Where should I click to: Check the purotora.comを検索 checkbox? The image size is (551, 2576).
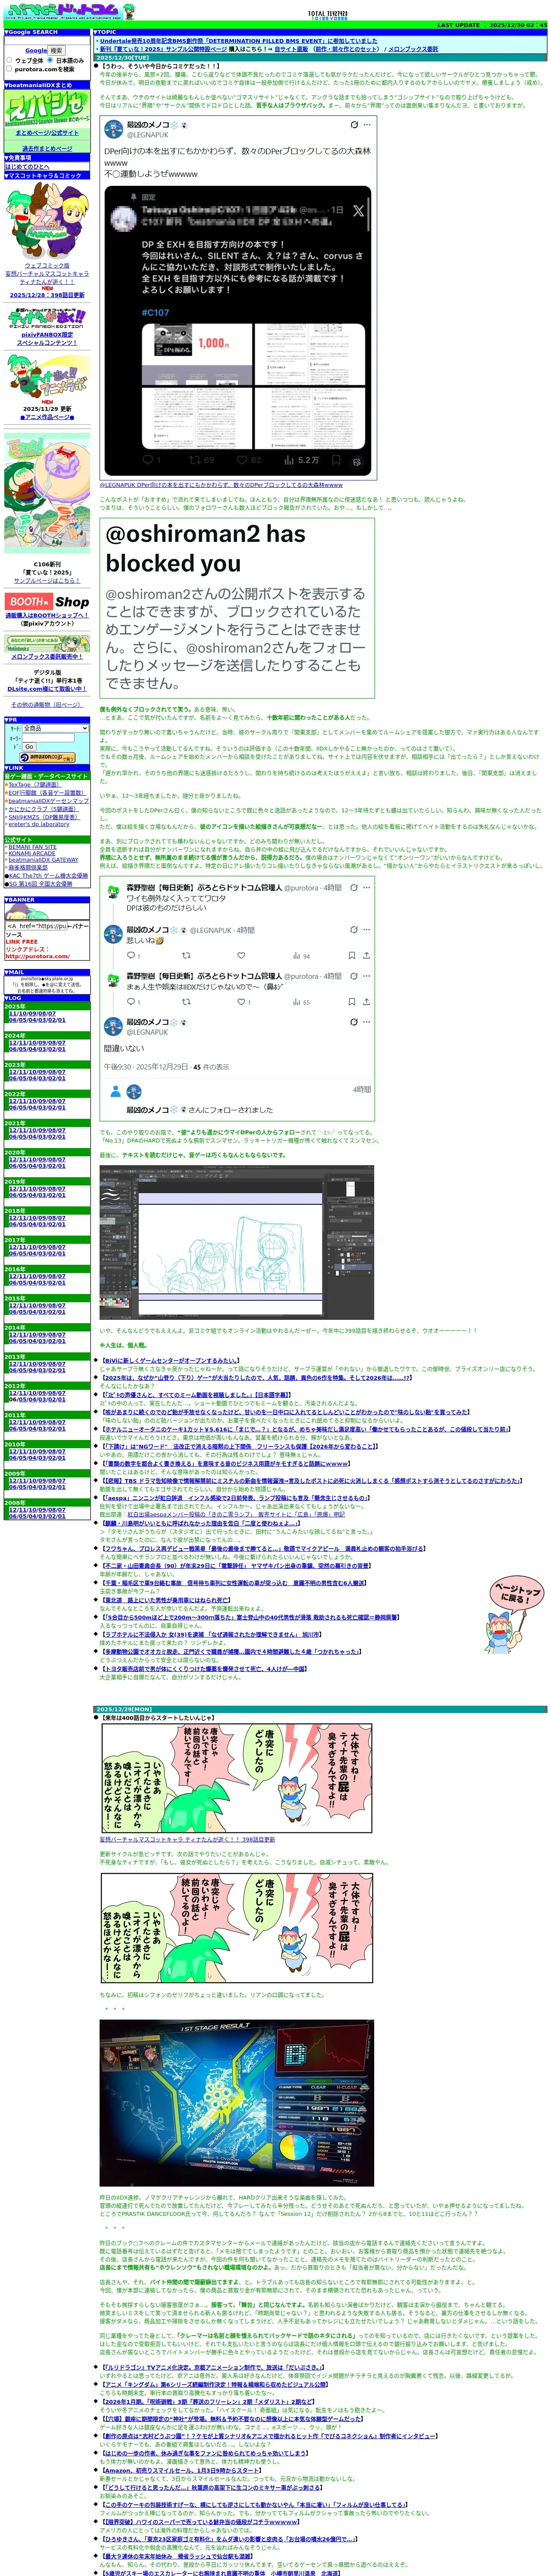point(10,69)
